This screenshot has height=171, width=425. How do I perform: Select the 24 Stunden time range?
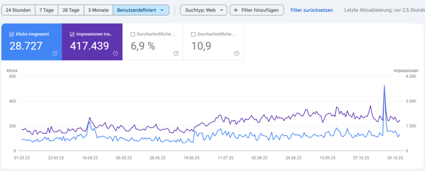(18, 10)
